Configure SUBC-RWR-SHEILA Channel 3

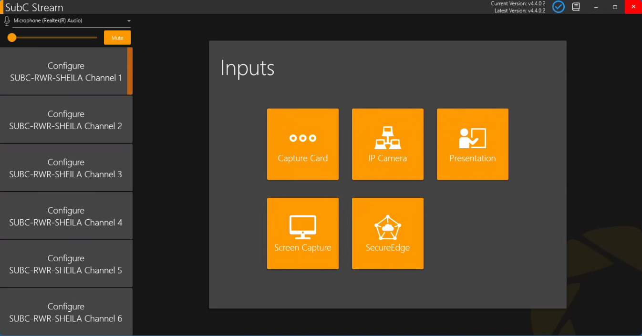pos(66,168)
